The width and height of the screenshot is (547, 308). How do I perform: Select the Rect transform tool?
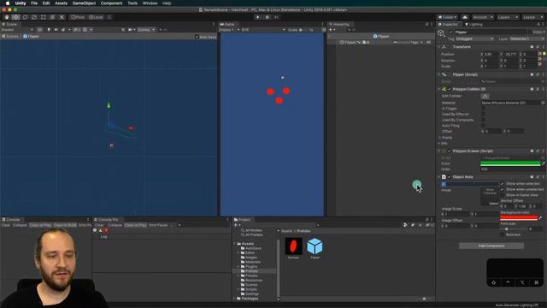click(44, 17)
